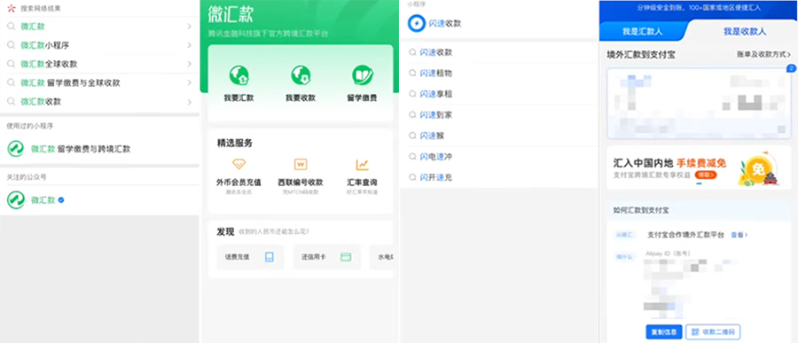Tap the QR code icon in 收款二维码

tap(696, 331)
